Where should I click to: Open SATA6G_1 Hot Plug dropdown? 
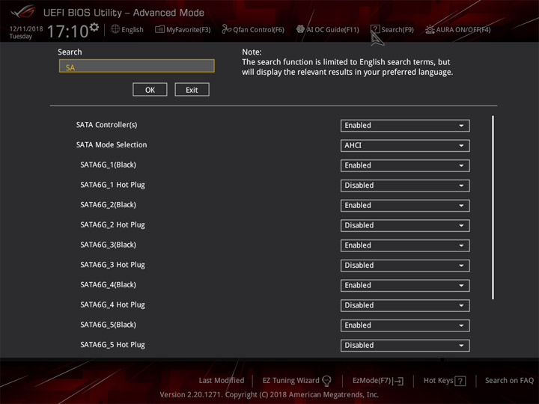(405, 186)
